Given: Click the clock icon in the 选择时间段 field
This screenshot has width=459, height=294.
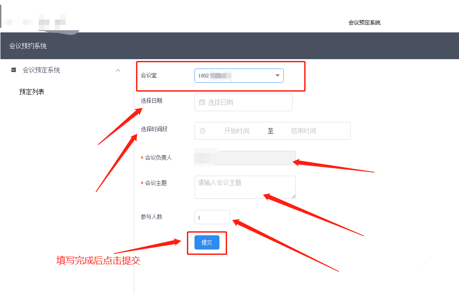Looking at the screenshot, I should pyautogui.click(x=203, y=131).
